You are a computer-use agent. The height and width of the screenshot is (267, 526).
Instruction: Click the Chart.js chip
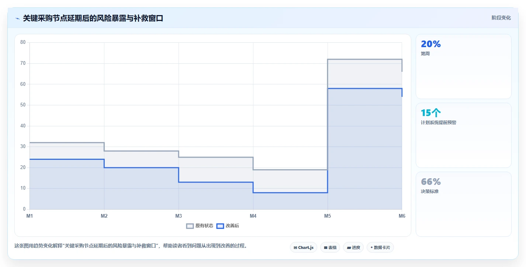tap(304, 247)
